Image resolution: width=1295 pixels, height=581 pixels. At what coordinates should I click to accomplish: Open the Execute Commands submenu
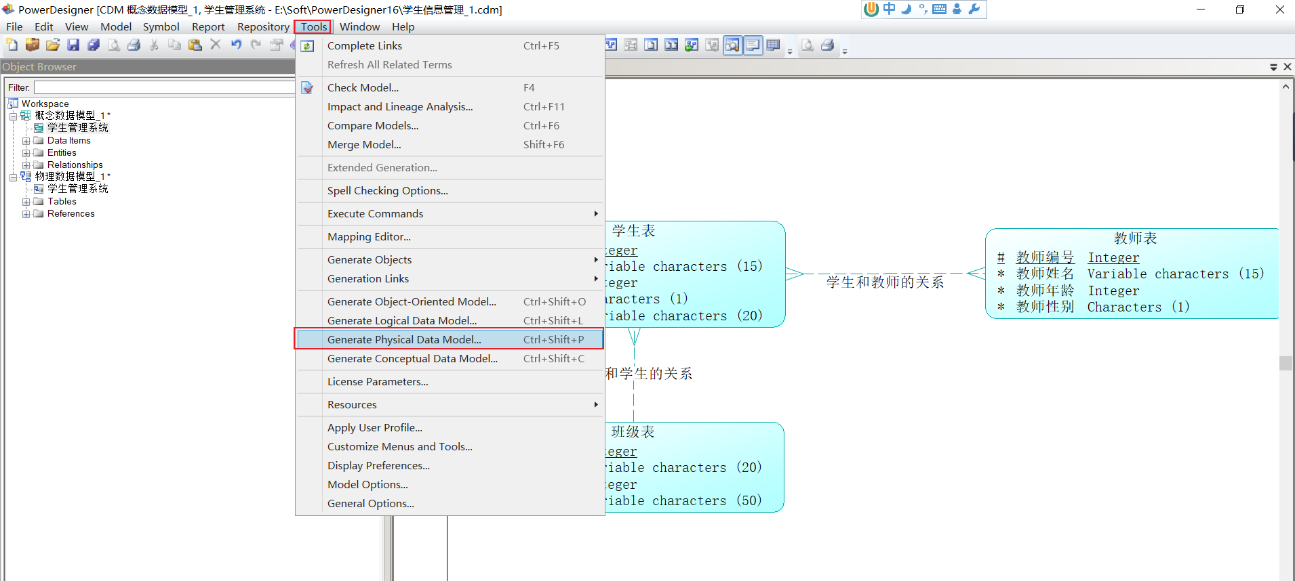point(450,214)
